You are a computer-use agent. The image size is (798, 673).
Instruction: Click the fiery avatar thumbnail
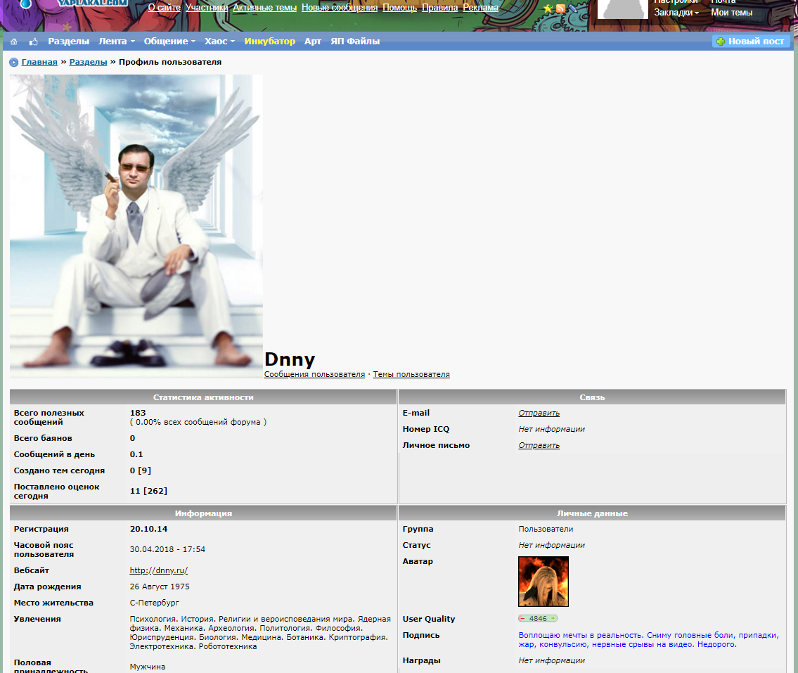(x=543, y=582)
